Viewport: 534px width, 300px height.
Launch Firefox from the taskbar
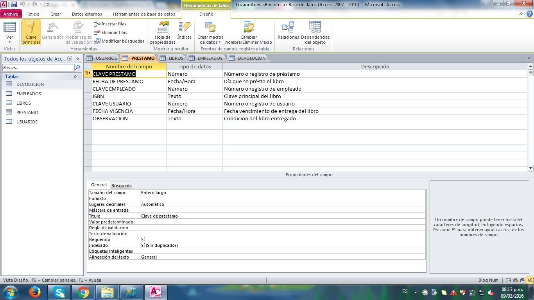tap(35, 292)
